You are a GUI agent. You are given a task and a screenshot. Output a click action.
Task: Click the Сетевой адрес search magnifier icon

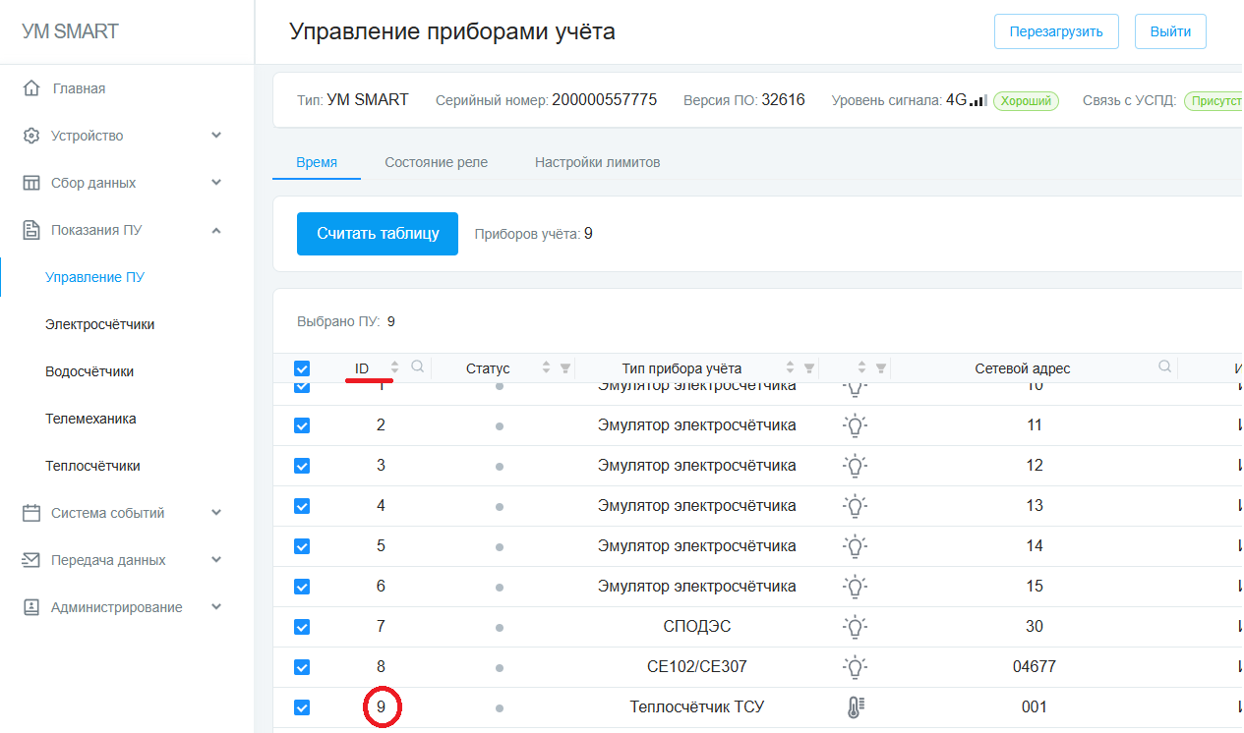pyautogui.click(x=1164, y=367)
